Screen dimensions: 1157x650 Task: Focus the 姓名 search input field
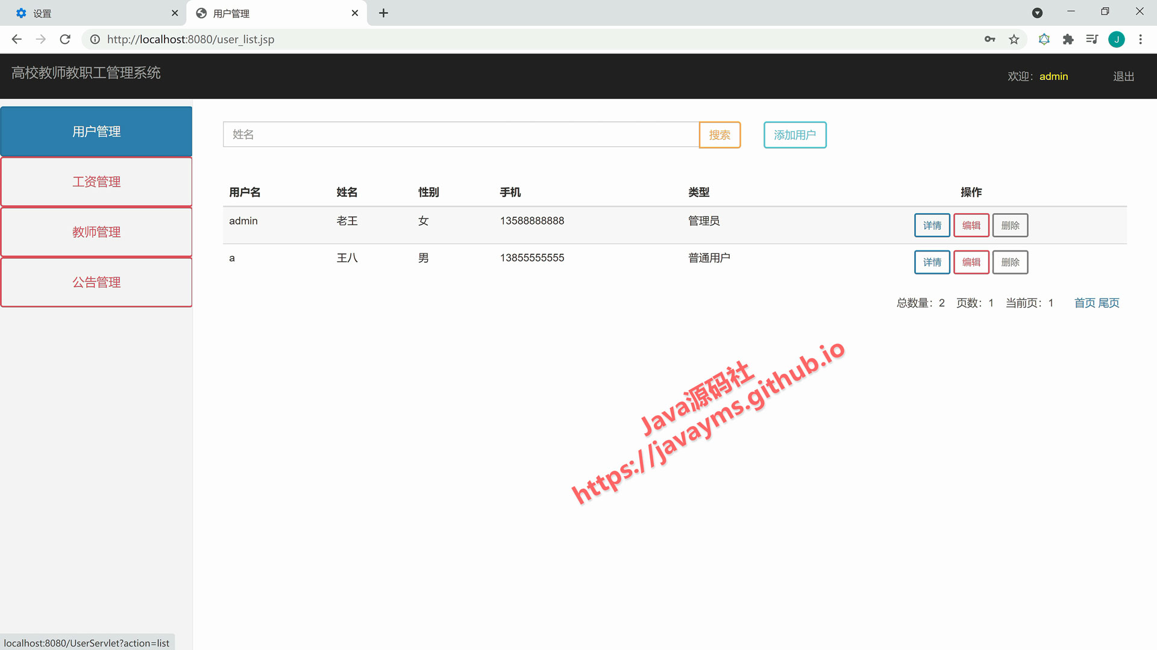(x=461, y=134)
